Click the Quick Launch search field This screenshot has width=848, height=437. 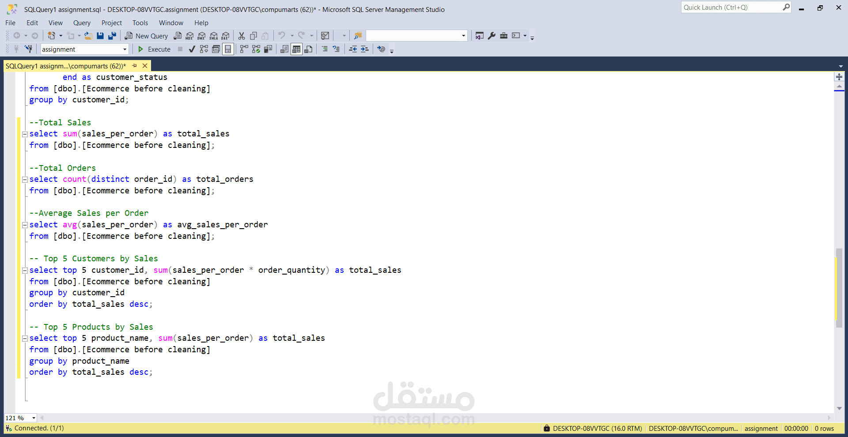pos(736,8)
